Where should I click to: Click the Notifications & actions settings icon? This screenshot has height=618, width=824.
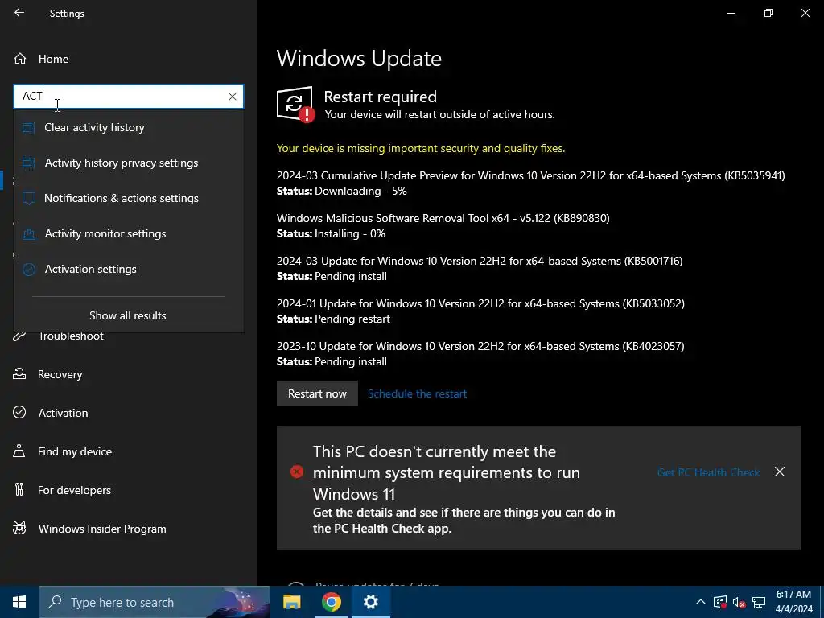click(29, 198)
